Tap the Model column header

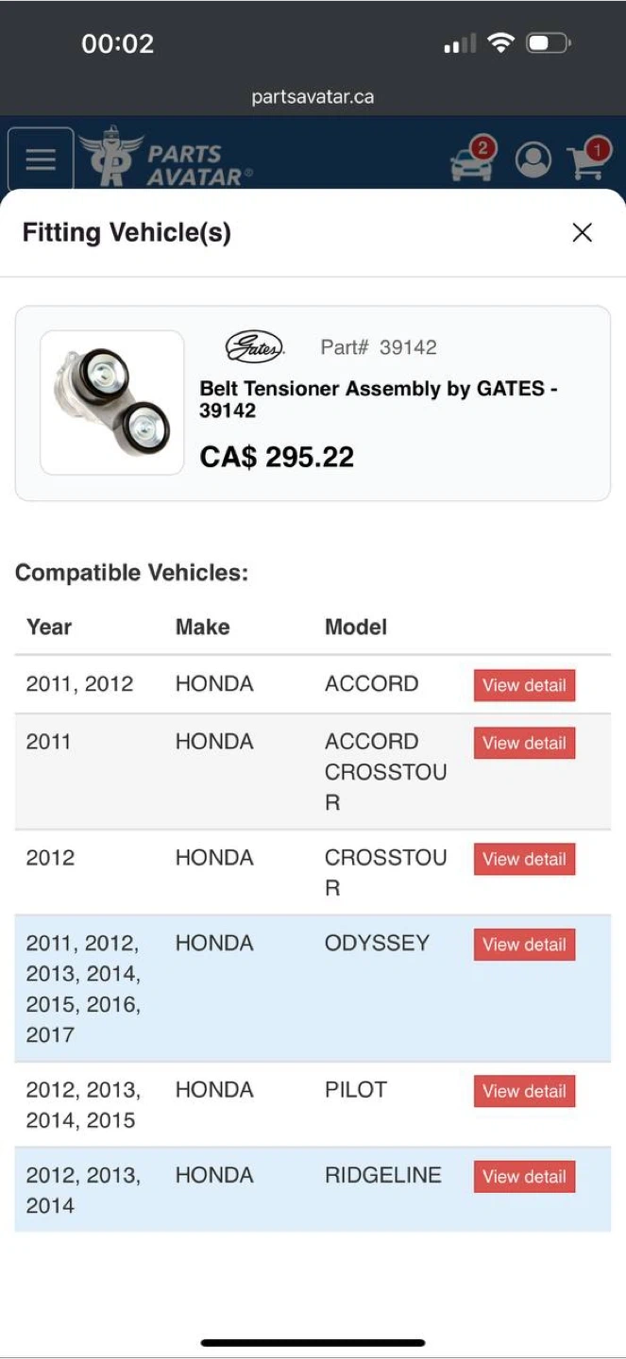point(356,628)
